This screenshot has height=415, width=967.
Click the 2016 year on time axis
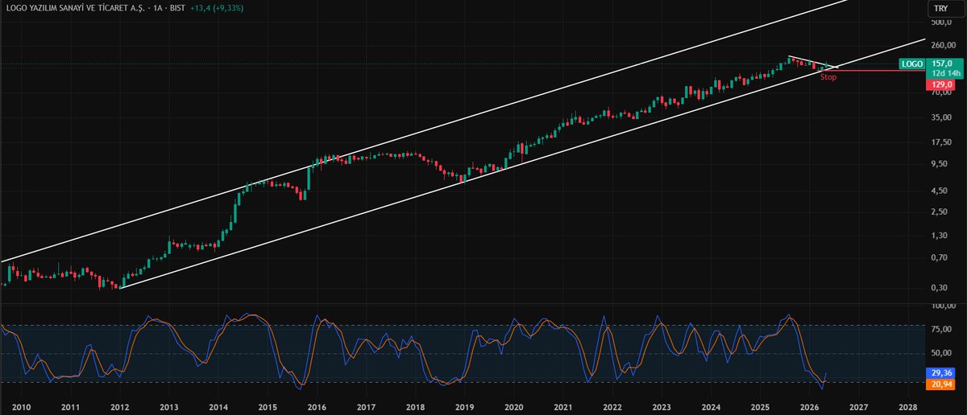click(x=317, y=408)
